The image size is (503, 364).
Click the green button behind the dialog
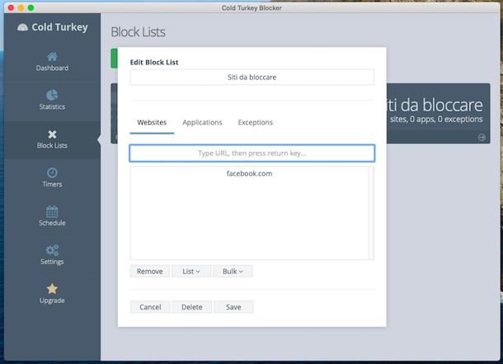[114, 58]
